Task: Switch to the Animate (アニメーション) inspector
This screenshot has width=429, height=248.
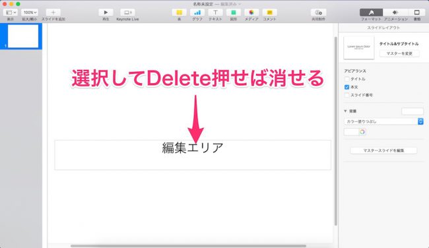Action: (395, 13)
